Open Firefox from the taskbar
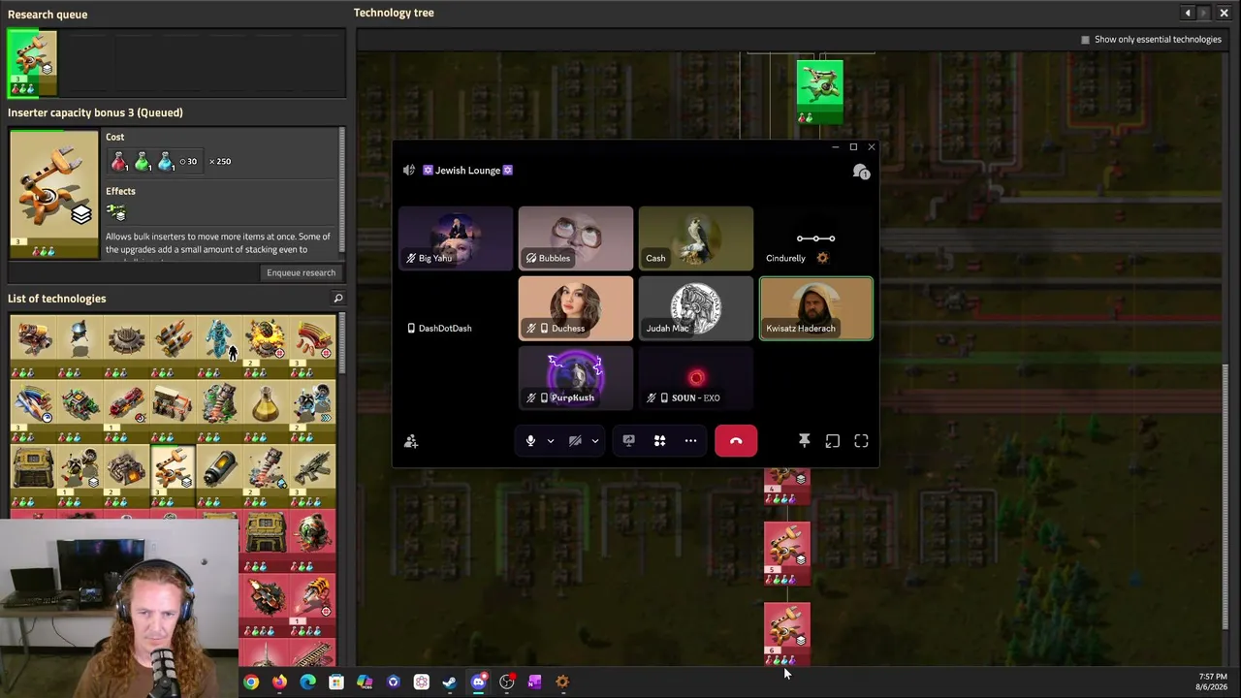The image size is (1241, 698). point(279,682)
